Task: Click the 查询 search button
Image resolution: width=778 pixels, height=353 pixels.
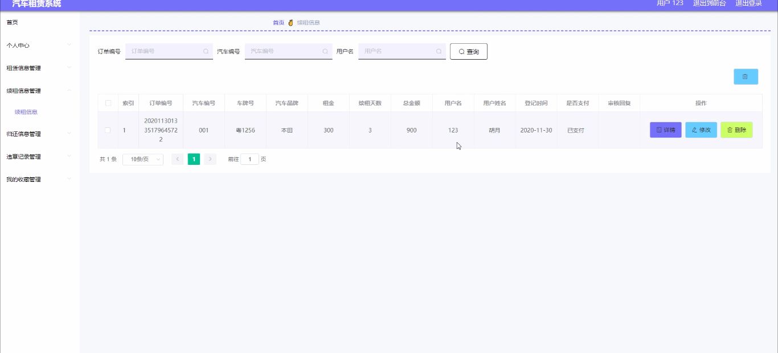Action: pos(469,51)
